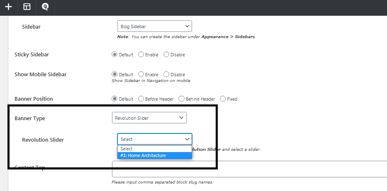Click the plus add element icon

[x=8, y=7]
